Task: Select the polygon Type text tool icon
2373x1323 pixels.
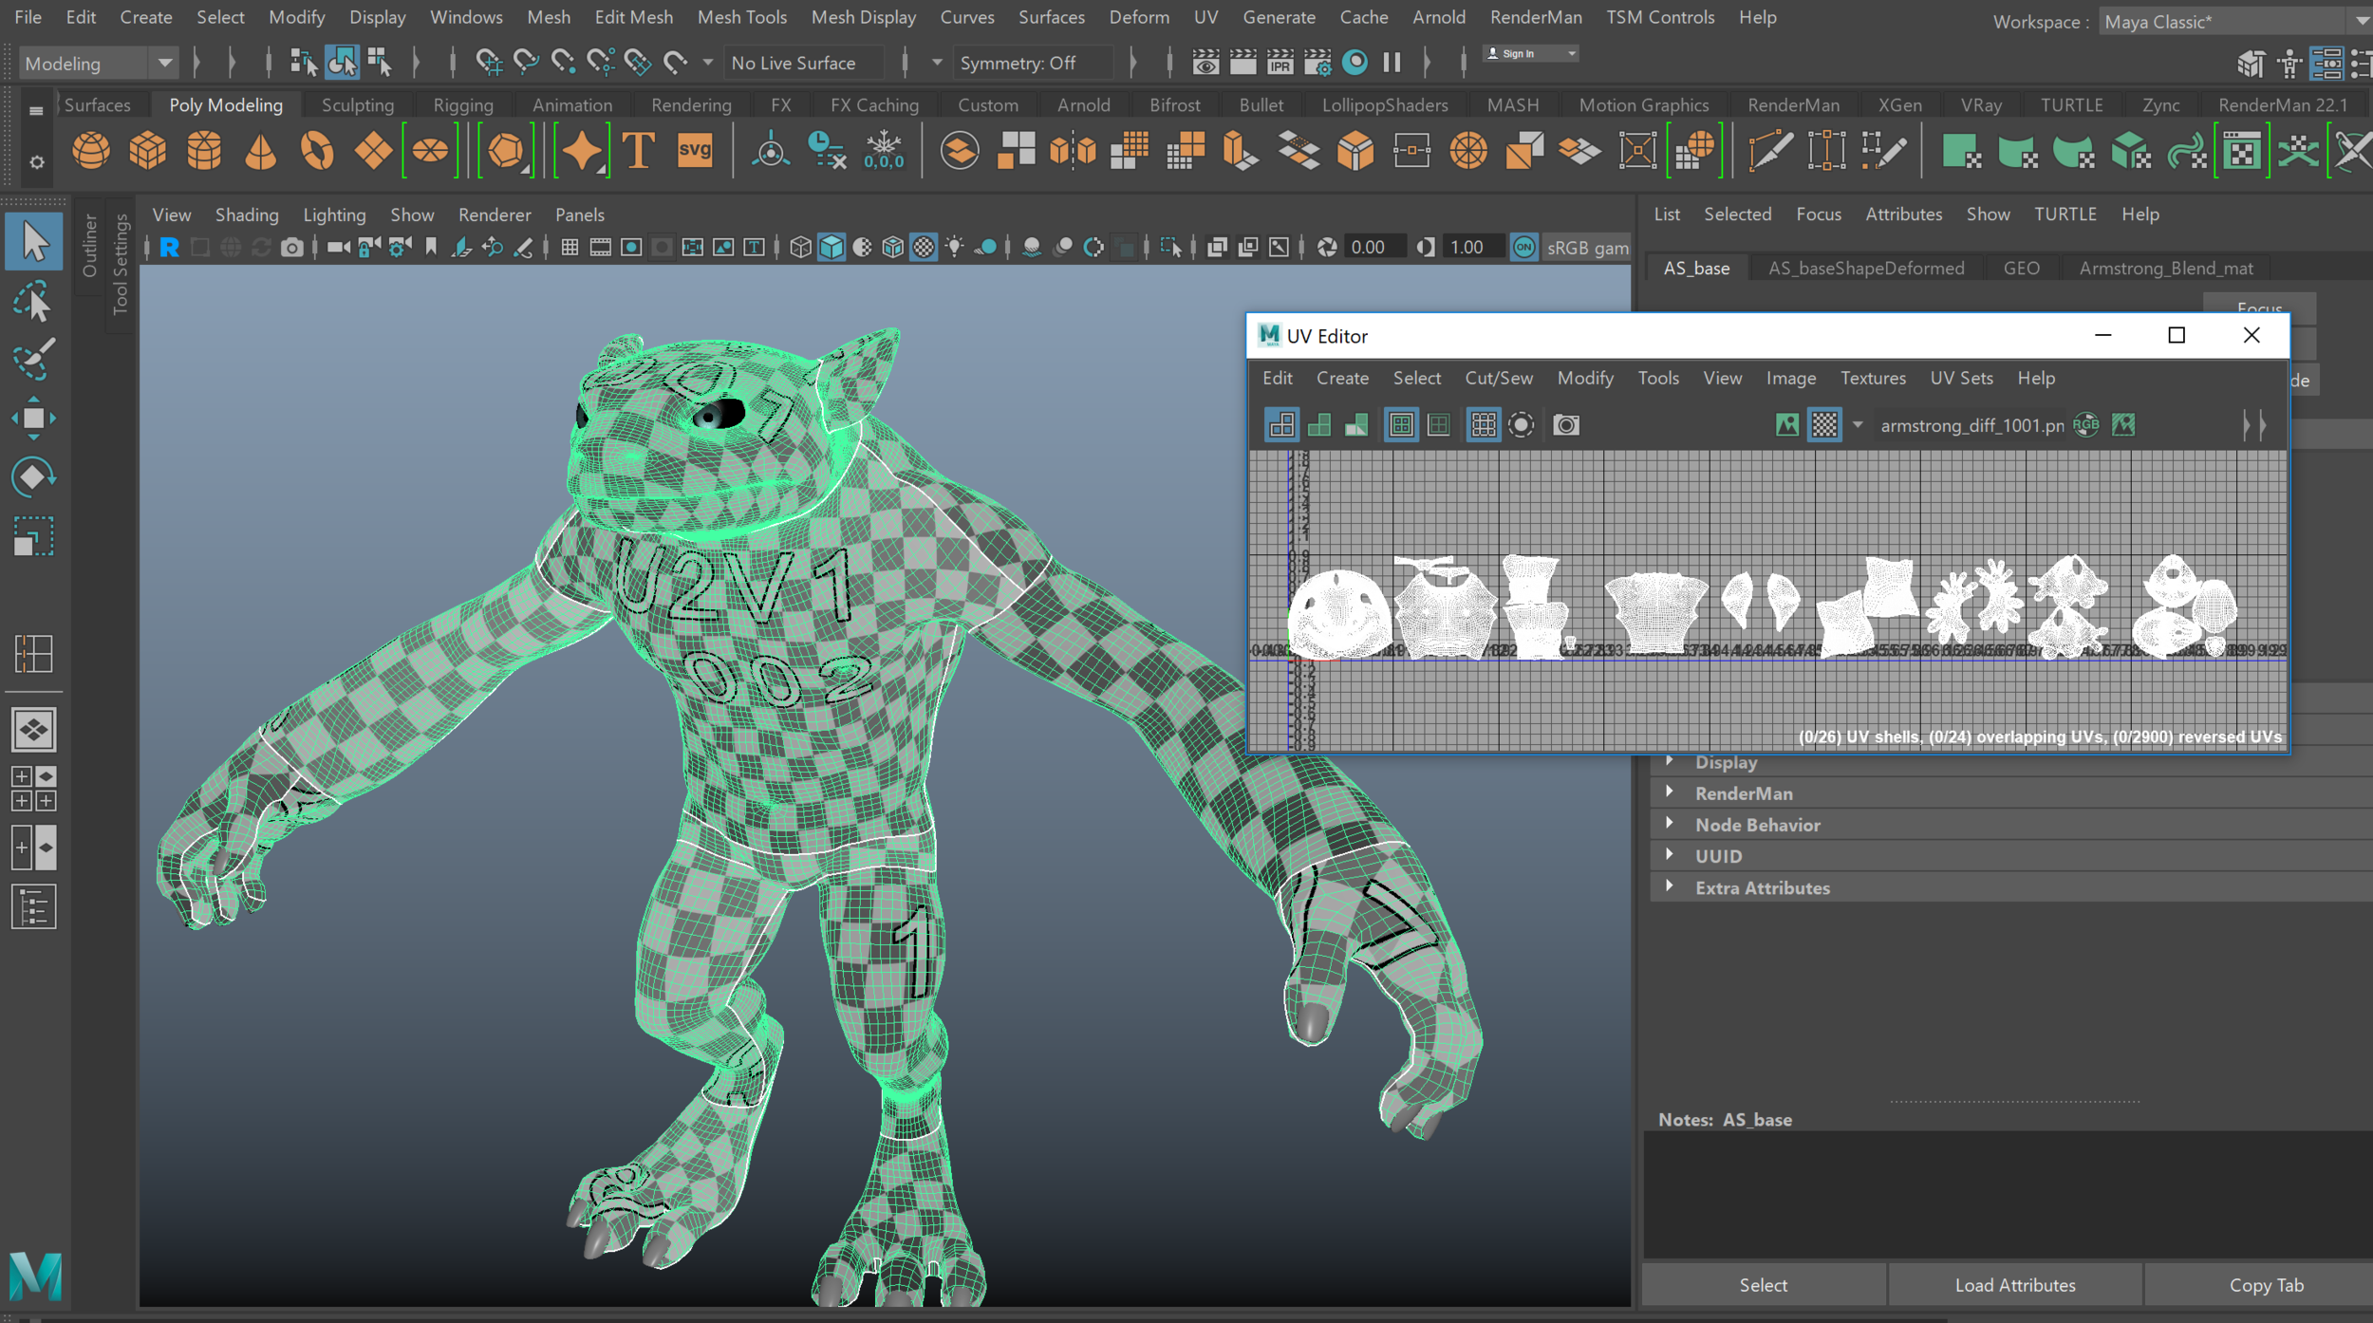Action: [638, 151]
